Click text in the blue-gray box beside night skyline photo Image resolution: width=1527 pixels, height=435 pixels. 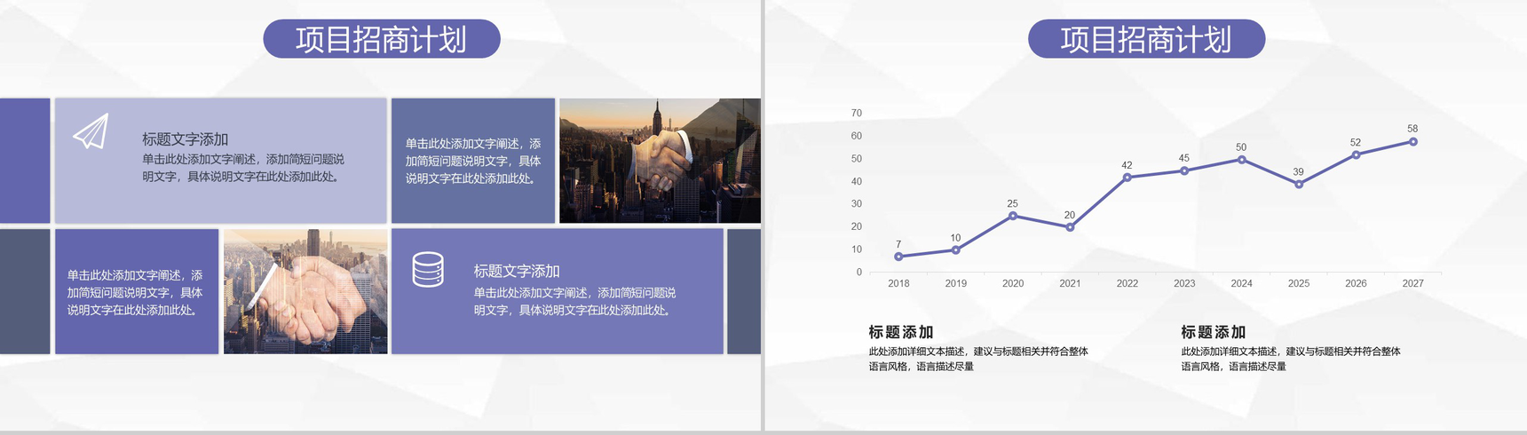tap(473, 161)
